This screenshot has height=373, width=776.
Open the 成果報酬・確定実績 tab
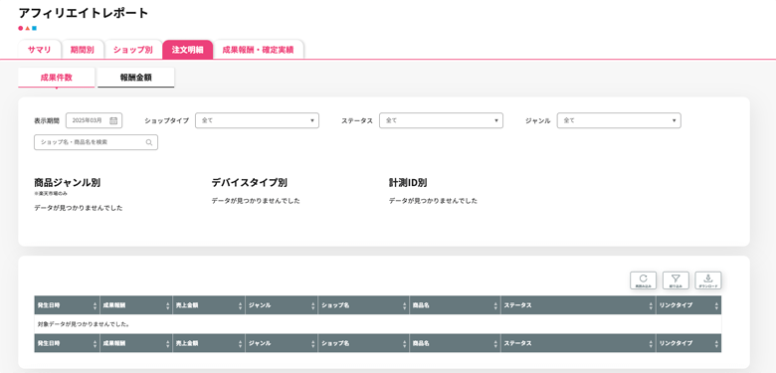point(258,50)
